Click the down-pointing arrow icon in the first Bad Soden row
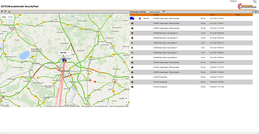This screenshot has height=134, width=259. tap(132, 33)
